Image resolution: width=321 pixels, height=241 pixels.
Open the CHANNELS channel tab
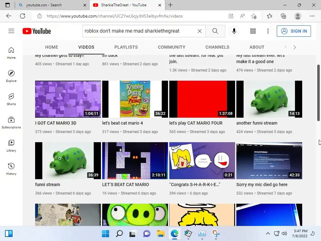point(218,47)
